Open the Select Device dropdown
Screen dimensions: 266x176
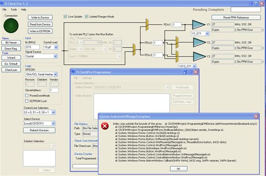[53, 123]
